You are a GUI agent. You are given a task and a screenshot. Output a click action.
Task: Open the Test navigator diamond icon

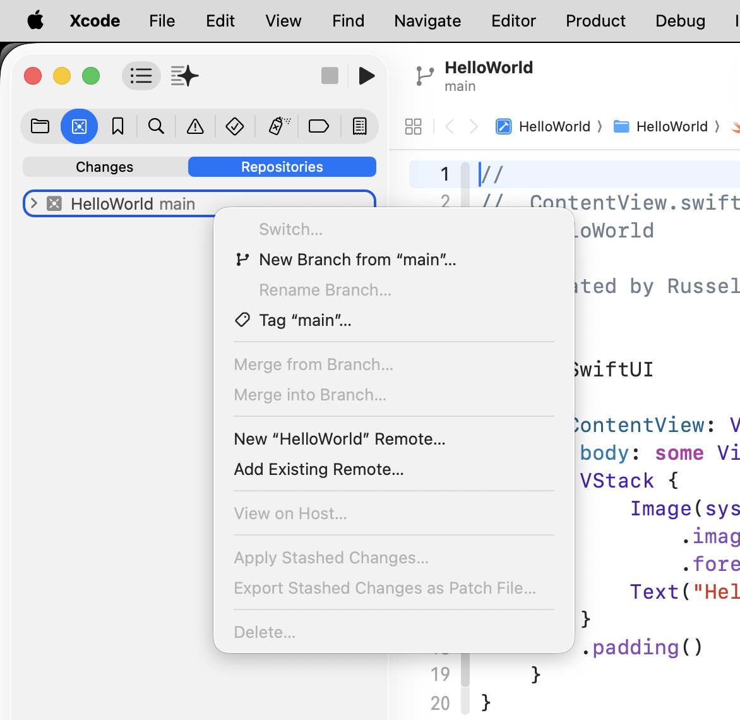coord(234,126)
